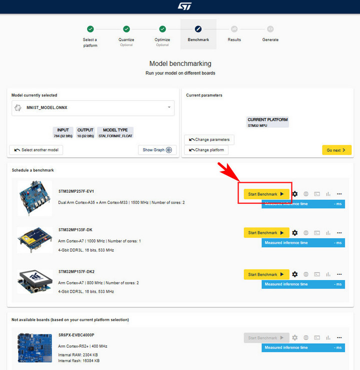Click chip icon for STM32MP135F-DK
Screen dimensions: 360x370
point(306,233)
